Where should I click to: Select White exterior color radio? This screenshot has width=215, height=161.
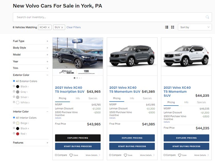click(x=14, y=102)
